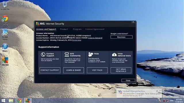Click the Support Information heading
Image resolution: width=184 pixels, height=103 pixels.
tap(49, 47)
